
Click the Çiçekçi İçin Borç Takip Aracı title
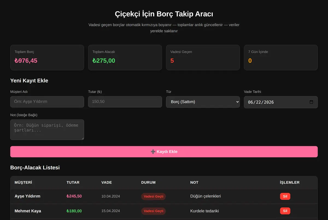click(x=164, y=14)
